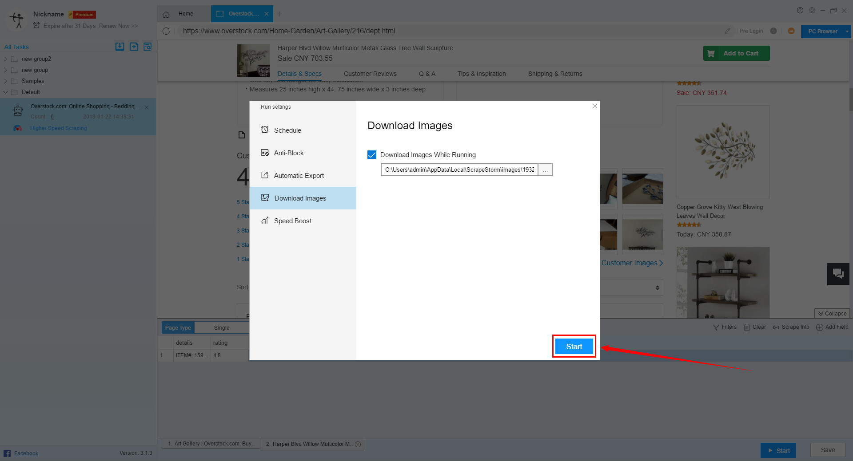Click the search tasks icon

[x=147, y=47]
